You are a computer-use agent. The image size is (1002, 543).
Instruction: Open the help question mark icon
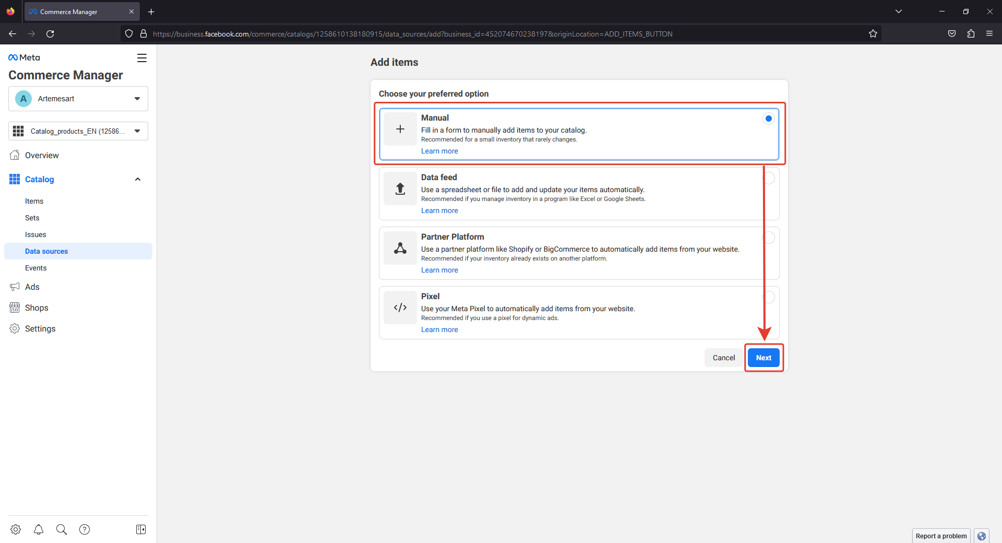[85, 529]
